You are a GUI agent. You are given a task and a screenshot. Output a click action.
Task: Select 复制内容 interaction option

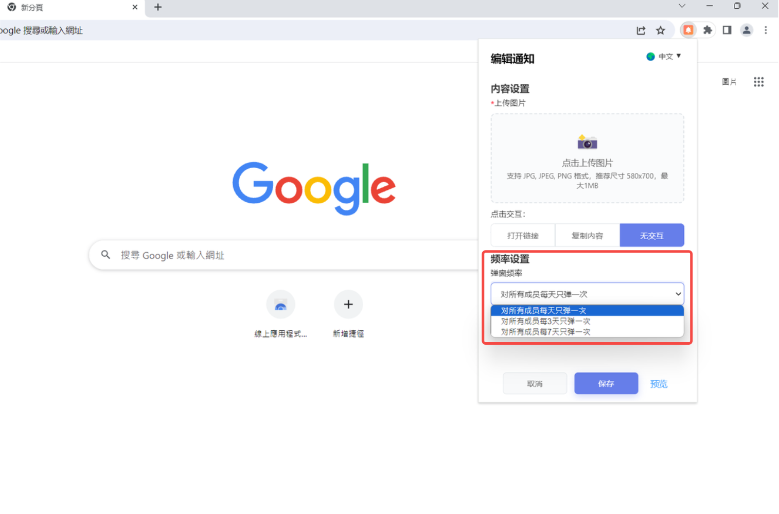pyautogui.click(x=587, y=236)
